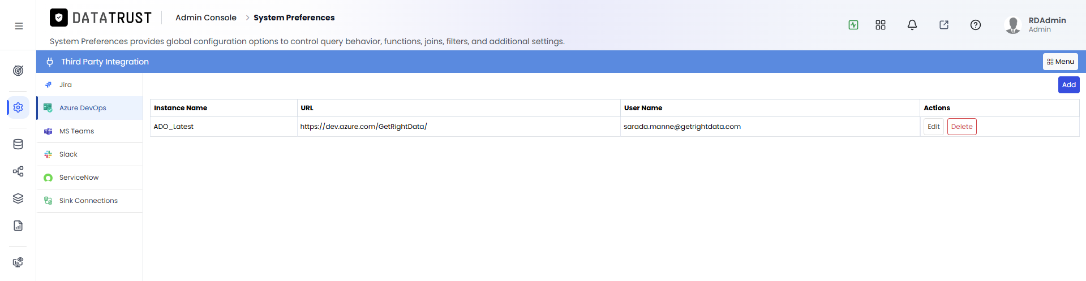Click the Third Party Integration title

[105, 62]
